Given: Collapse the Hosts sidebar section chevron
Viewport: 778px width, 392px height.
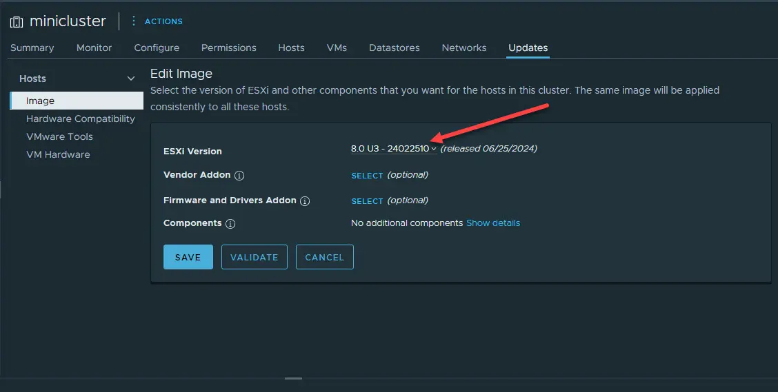Looking at the screenshot, I should coord(131,79).
